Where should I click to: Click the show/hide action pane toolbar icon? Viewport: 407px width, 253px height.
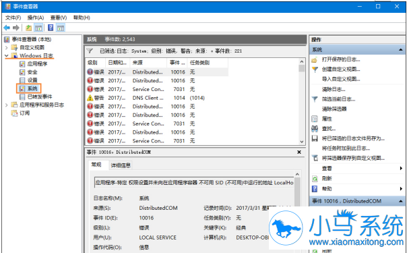tap(61, 28)
